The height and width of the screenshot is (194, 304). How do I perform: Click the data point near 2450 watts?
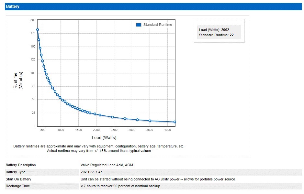pyautogui.click(x=113, y=117)
